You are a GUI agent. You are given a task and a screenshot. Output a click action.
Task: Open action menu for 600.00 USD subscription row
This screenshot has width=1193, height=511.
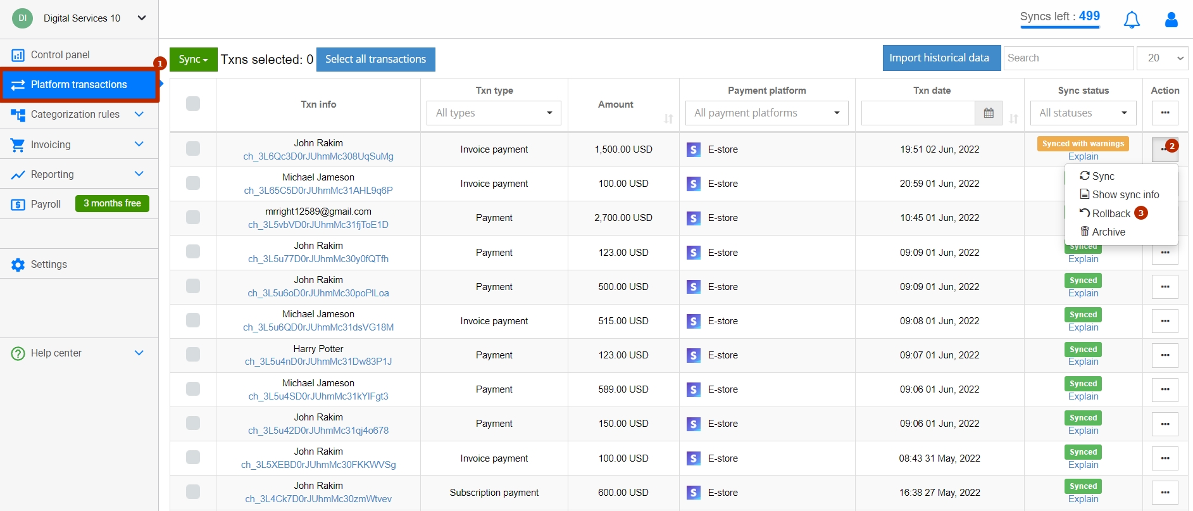tap(1165, 493)
